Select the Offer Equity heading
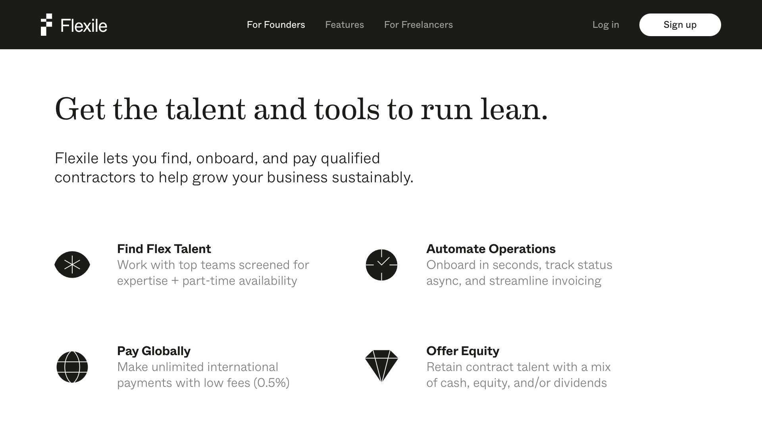Image resolution: width=762 pixels, height=429 pixels. [463, 351]
